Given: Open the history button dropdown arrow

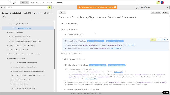Looking at the screenshot, I should 64,12.
